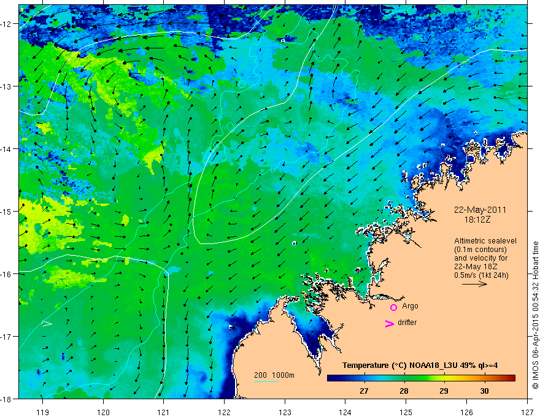The height and width of the screenshot is (417, 540).
Task: Click longitude axis label 124
Action: (345, 412)
